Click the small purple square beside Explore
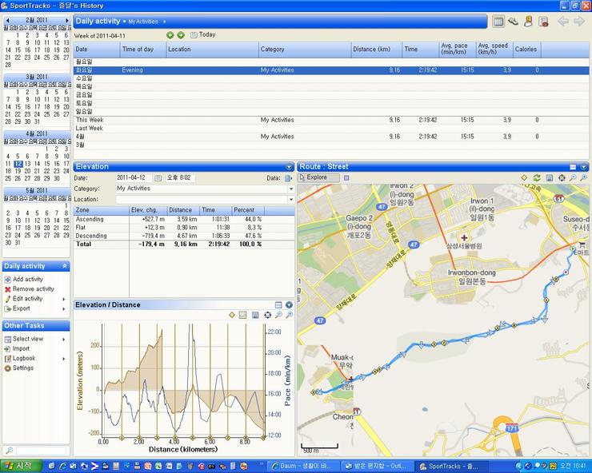Screen dimensions: 592x473 coord(346,177)
